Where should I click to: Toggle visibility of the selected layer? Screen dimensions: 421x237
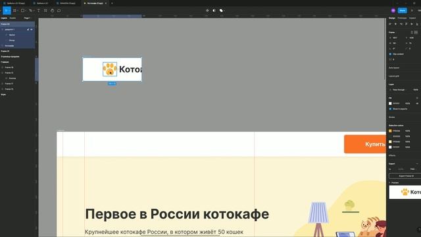[32, 30]
